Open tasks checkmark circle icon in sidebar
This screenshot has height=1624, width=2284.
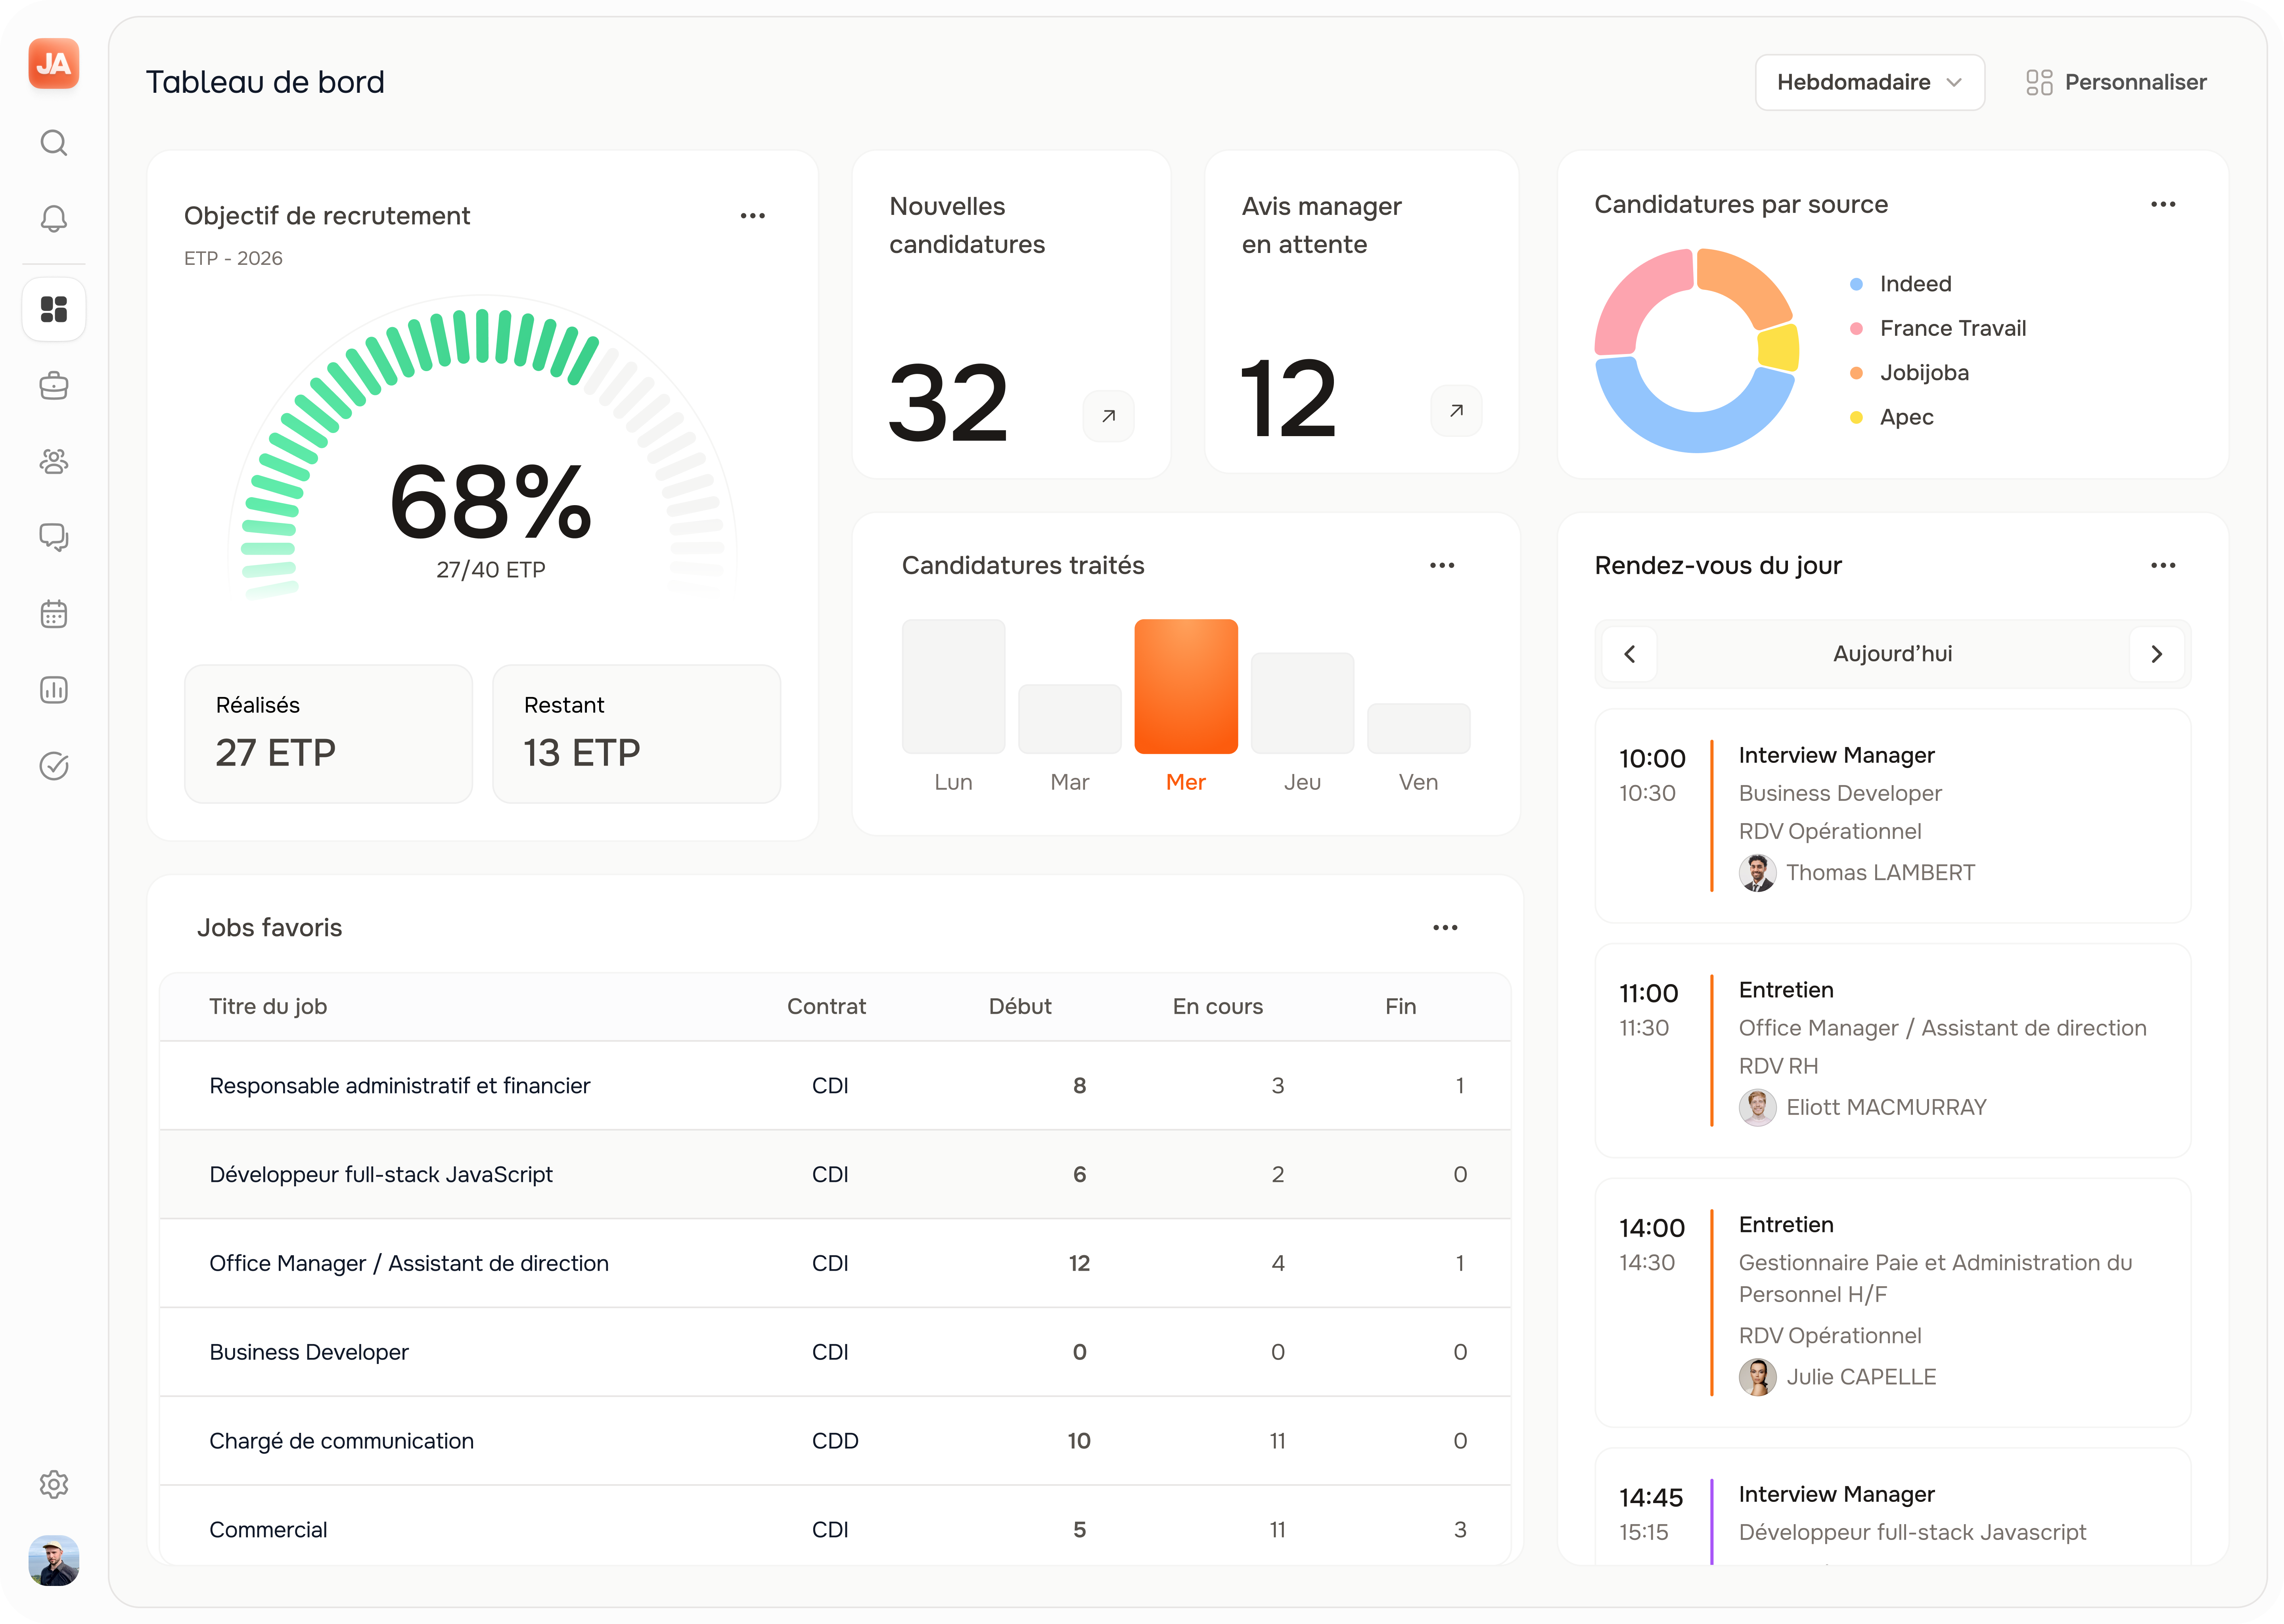point(54,766)
